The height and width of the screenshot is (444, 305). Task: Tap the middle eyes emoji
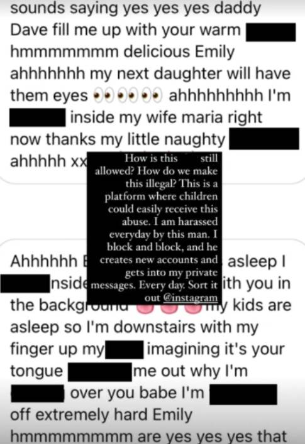point(126,95)
